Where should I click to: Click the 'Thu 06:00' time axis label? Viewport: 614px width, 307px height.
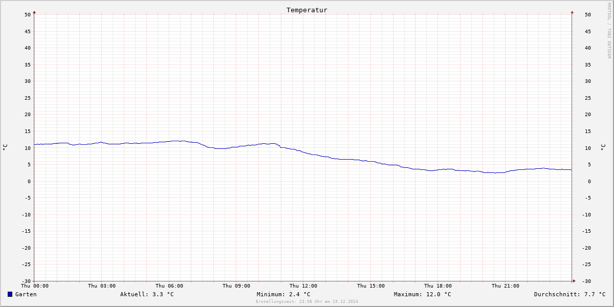169,286
